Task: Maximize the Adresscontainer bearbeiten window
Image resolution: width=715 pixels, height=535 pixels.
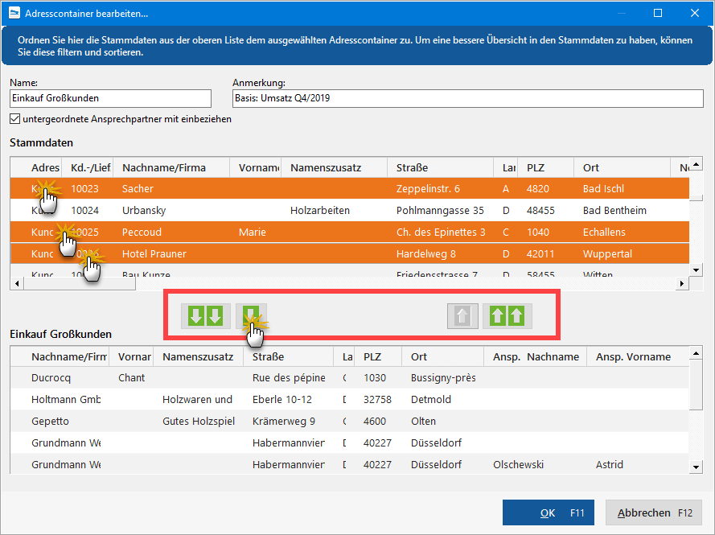Action: pos(658,13)
